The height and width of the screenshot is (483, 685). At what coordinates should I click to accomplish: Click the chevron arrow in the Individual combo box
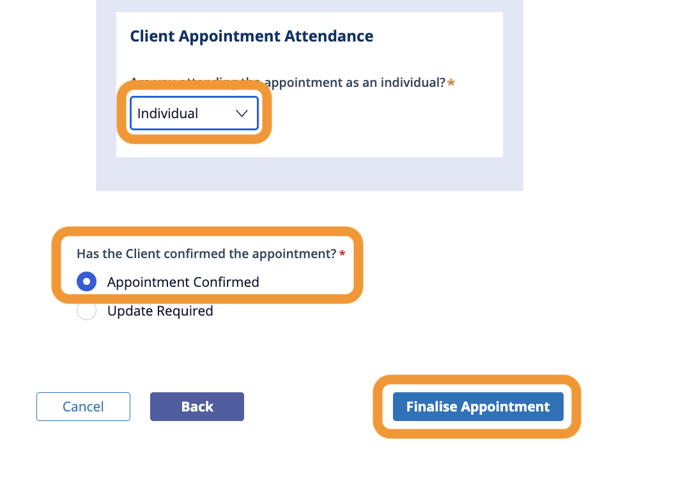click(242, 114)
